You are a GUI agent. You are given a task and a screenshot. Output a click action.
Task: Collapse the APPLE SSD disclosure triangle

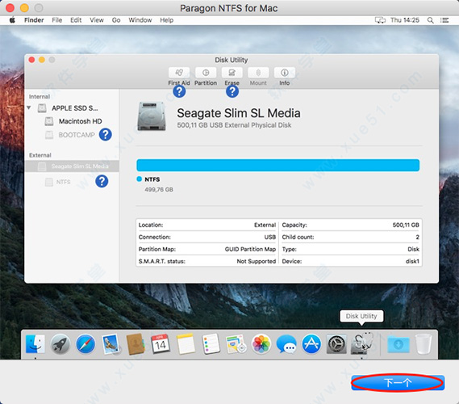click(x=29, y=107)
